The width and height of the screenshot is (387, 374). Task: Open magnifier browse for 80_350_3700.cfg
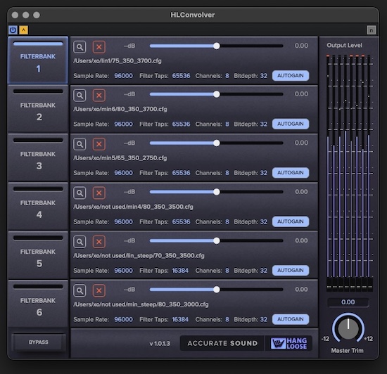click(x=80, y=95)
